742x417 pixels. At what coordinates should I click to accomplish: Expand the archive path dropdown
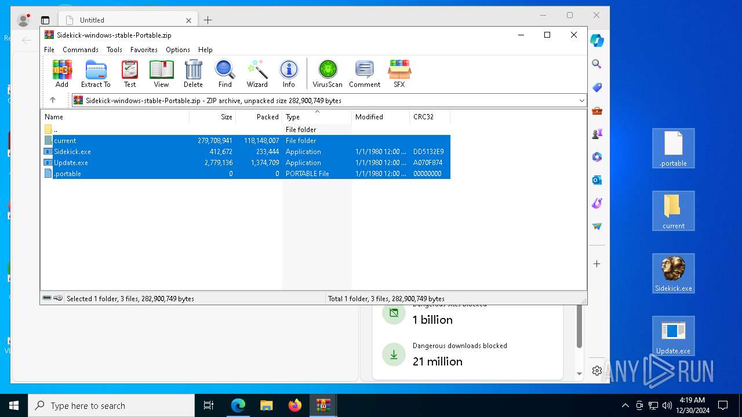pyautogui.click(x=581, y=101)
